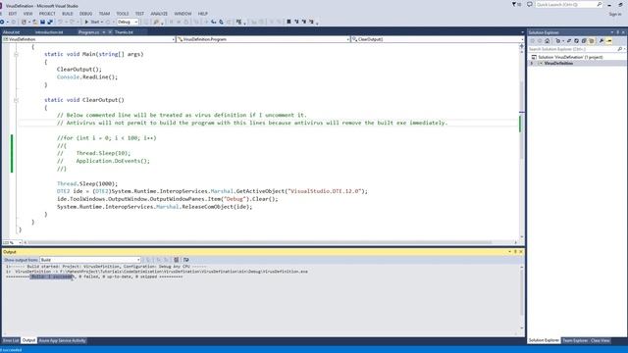Open the HELP menu
This screenshot has height=353, width=628.
coord(203,14)
